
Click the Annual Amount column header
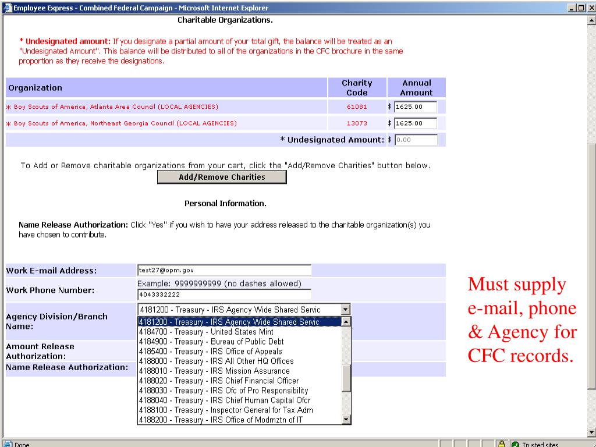(x=417, y=88)
